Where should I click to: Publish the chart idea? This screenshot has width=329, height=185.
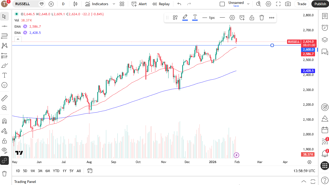click(x=320, y=4)
